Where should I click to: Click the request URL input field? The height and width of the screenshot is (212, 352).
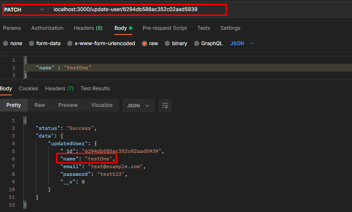coord(136,9)
